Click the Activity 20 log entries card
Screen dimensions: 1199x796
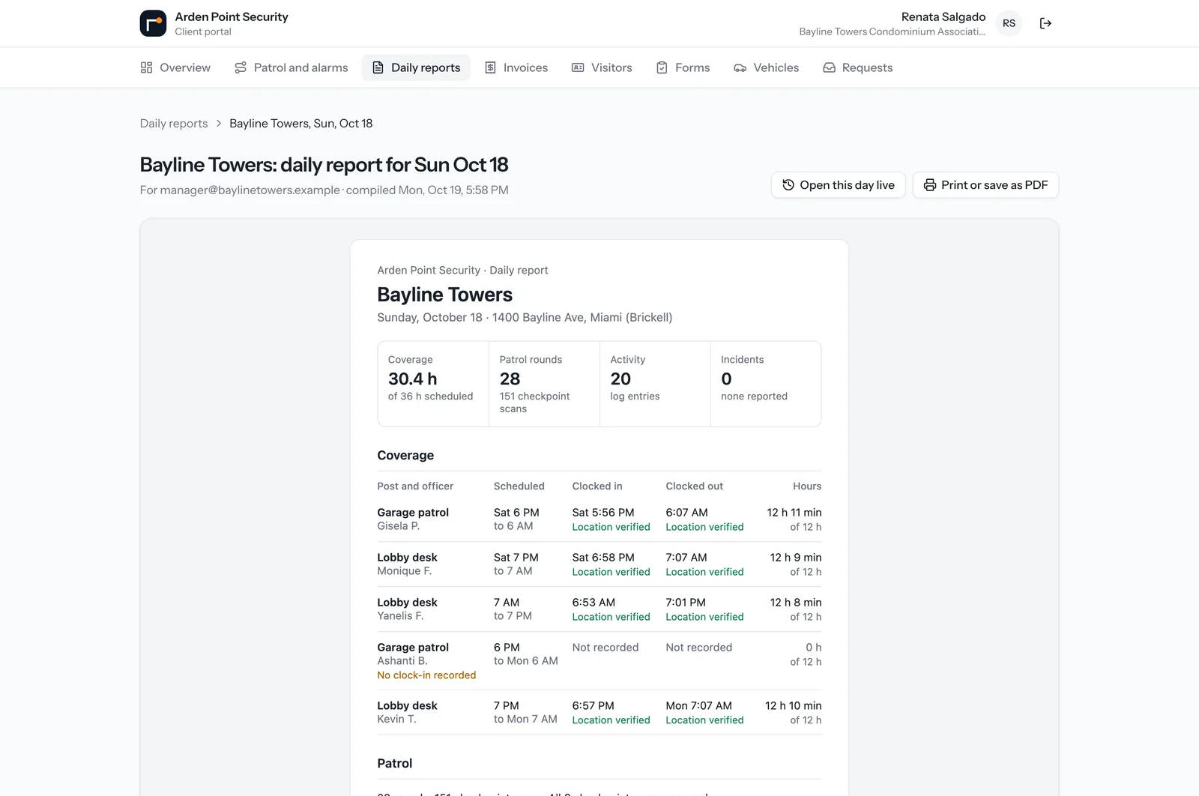(655, 384)
